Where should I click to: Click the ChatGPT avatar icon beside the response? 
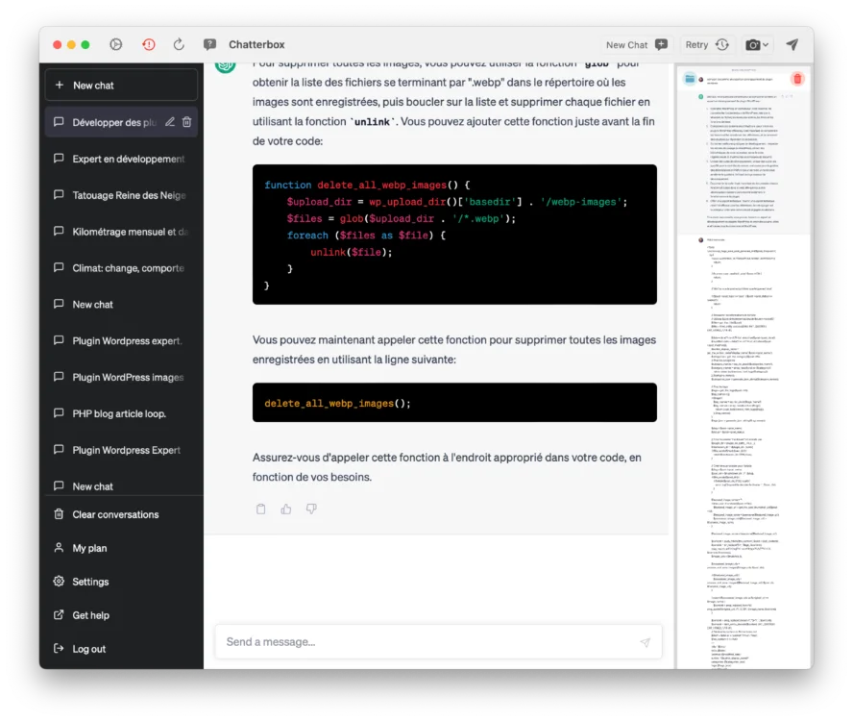[x=225, y=66]
